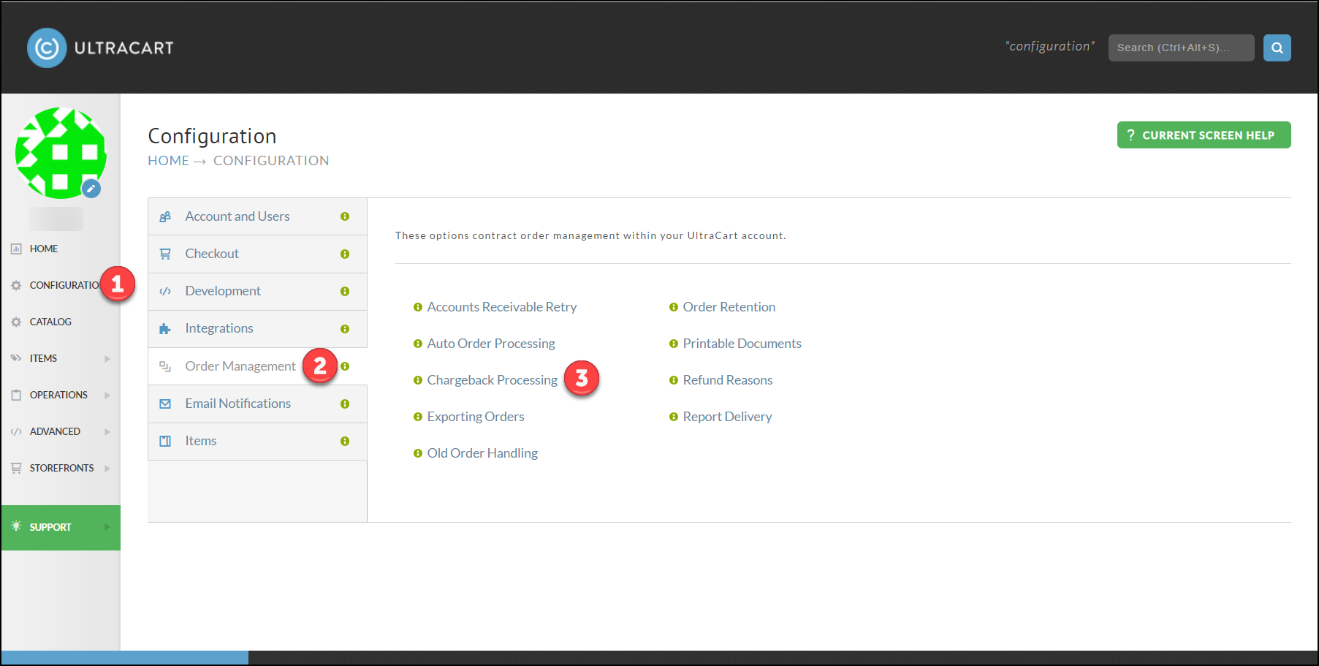Click the pencil edit icon on avatar
Viewport: 1319px width, 666px height.
(91, 189)
